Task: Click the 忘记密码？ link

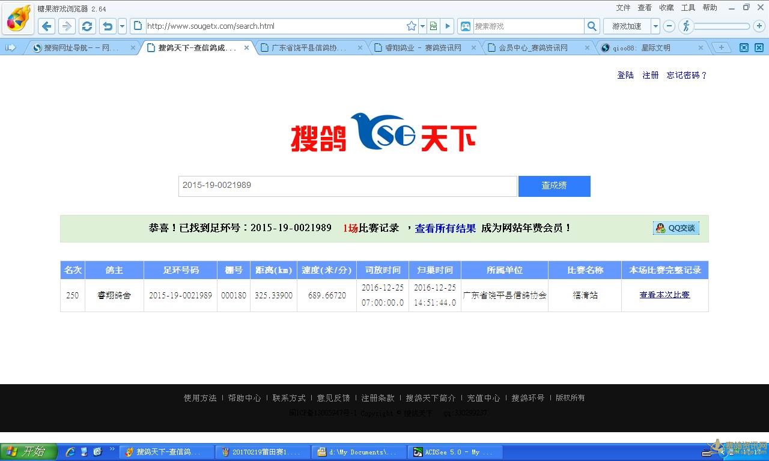Action: click(x=687, y=75)
